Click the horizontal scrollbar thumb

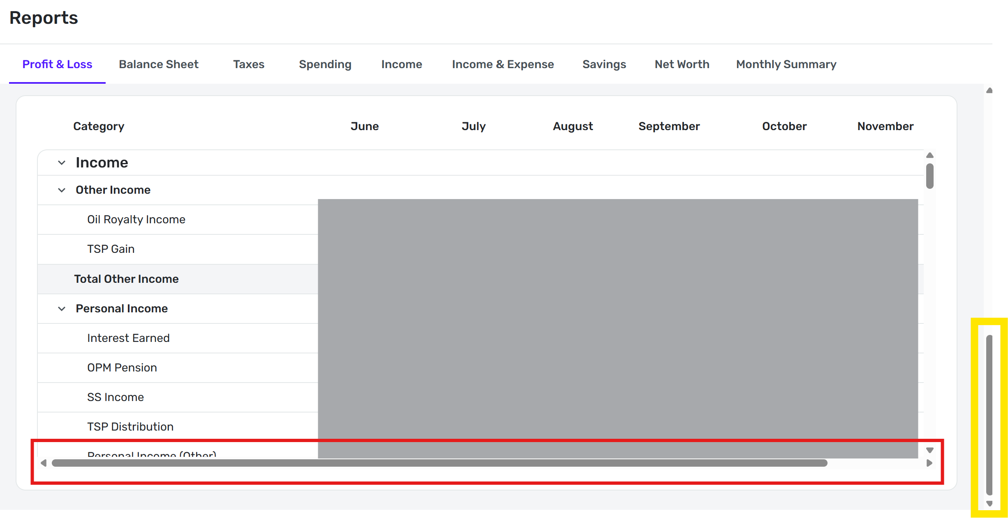[x=439, y=463]
